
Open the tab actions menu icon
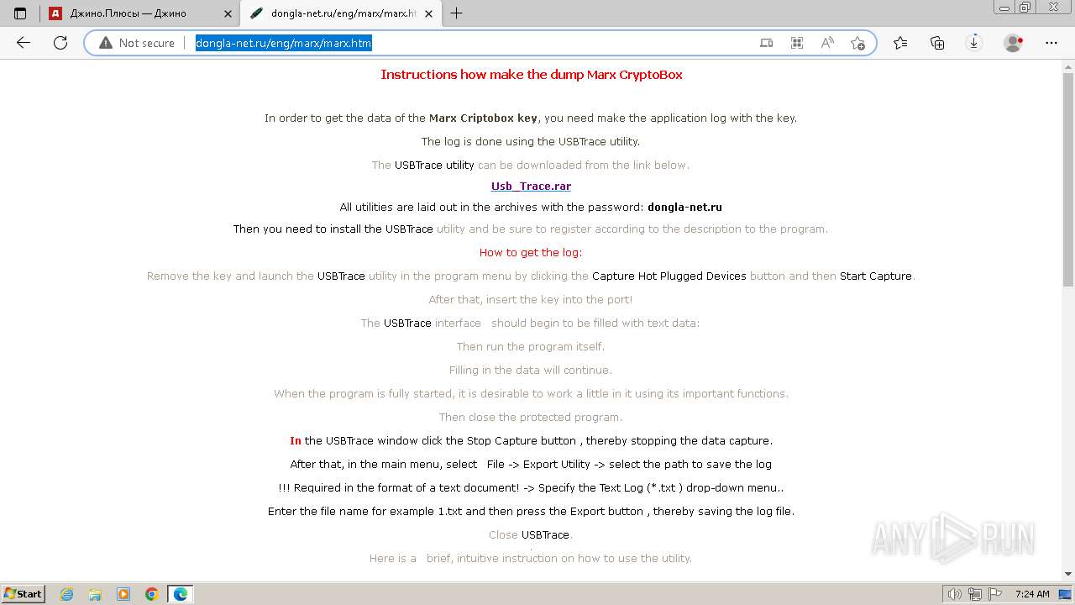pos(20,13)
